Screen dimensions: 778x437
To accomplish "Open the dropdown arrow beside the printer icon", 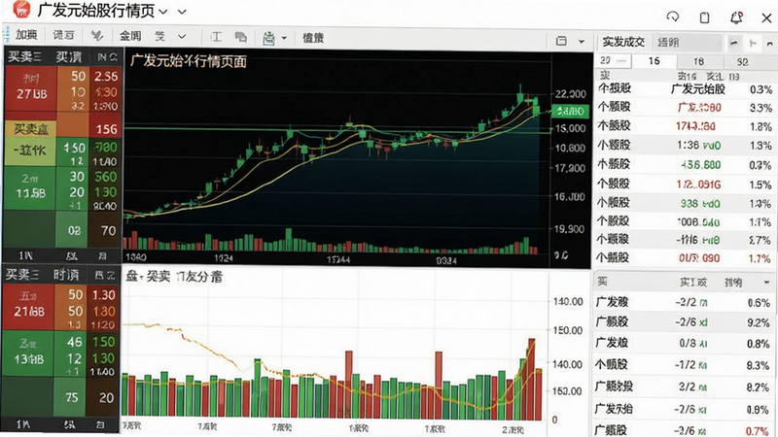I will [284, 38].
